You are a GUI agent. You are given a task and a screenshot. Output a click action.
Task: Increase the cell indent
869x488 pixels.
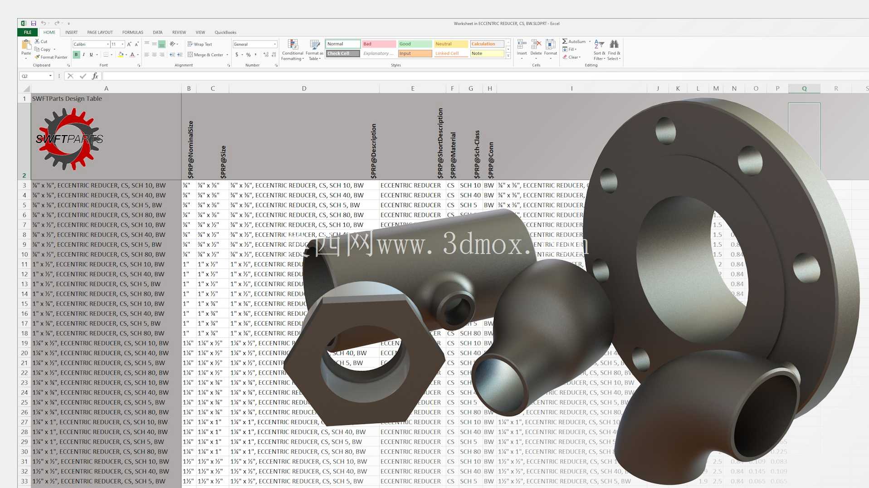(x=180, y=54)
